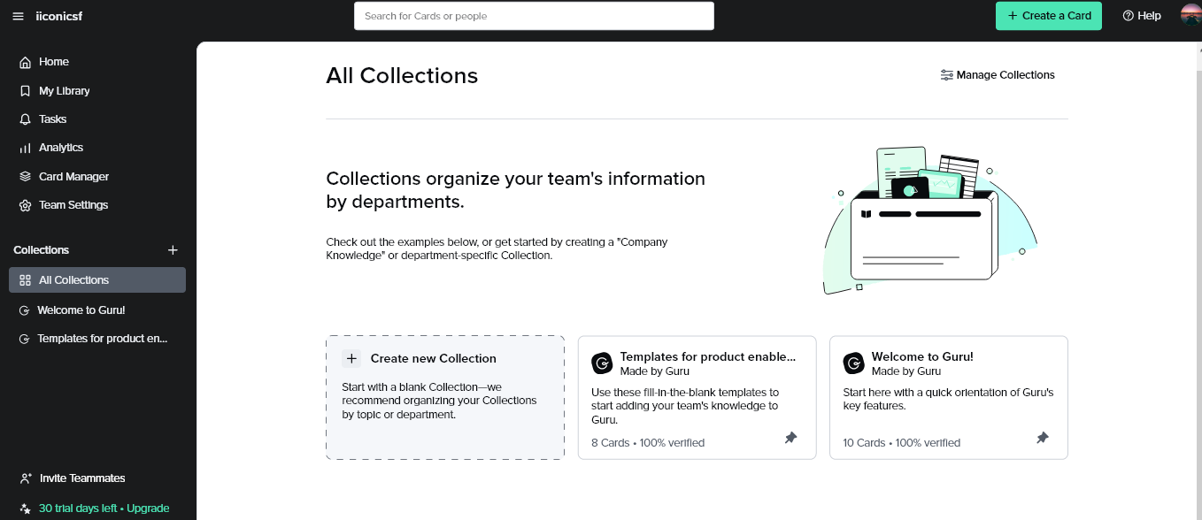Click the Card Manager layers icon
This screenshot has height=520, width=1202.
point(25,177)
